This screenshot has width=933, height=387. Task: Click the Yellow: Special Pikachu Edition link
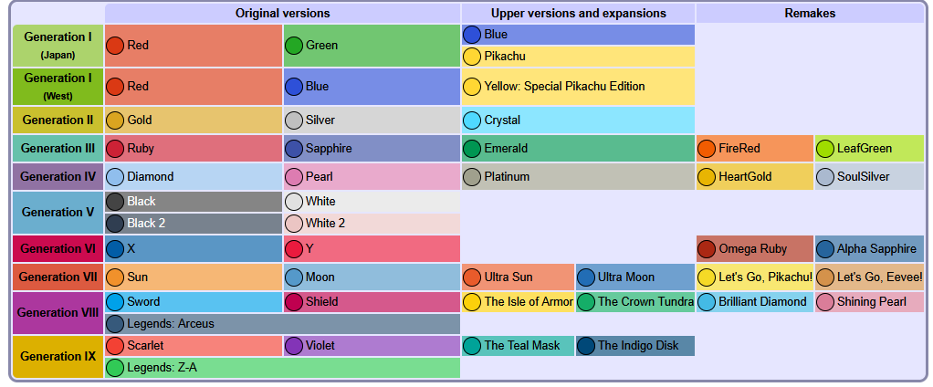[564, 86]
